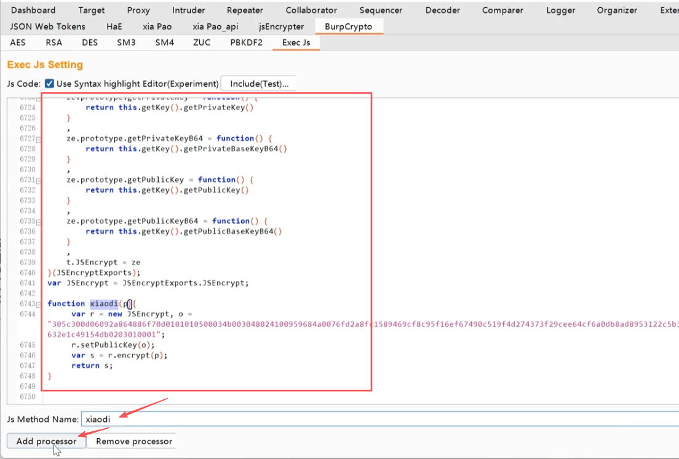Click 'var JSEncrypt = JSEncryptExports.JSEncrypt;' line
Image resolution: width=679 pixels, height=459 pixels.
[x=148, y=283]
